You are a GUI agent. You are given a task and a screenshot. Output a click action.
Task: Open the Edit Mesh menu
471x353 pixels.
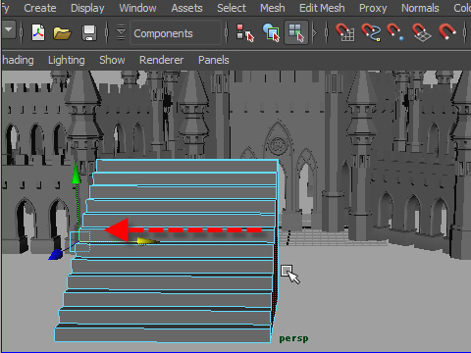tap(322, 8)
